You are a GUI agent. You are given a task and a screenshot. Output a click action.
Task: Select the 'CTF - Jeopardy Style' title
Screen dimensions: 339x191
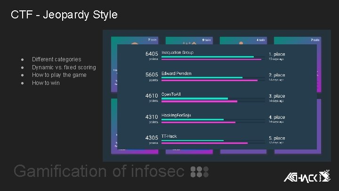point(64,15)
